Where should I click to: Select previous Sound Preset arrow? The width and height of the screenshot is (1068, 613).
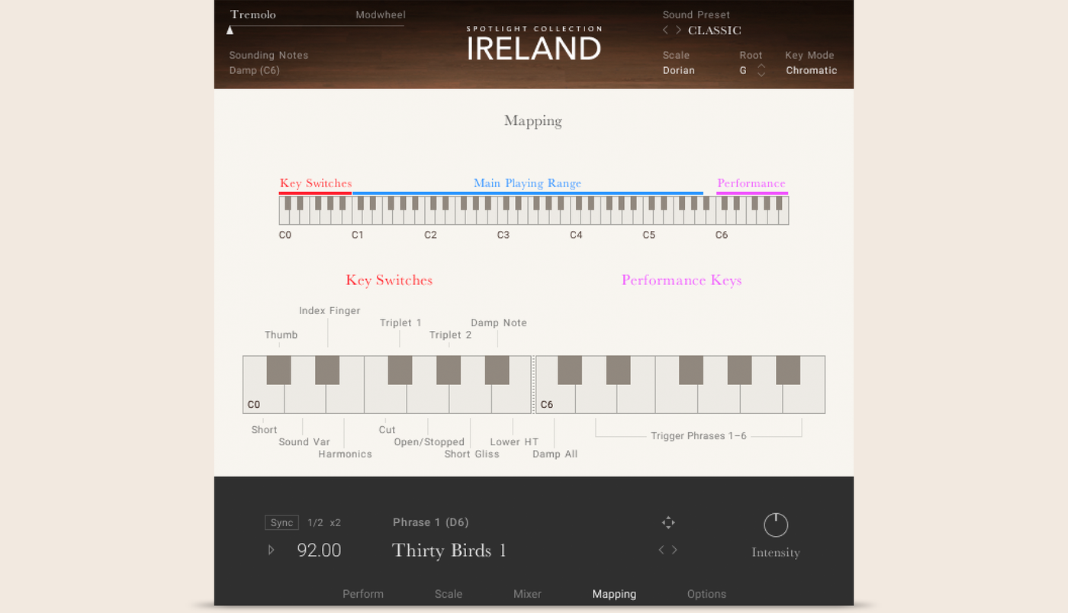click(665, 30)
